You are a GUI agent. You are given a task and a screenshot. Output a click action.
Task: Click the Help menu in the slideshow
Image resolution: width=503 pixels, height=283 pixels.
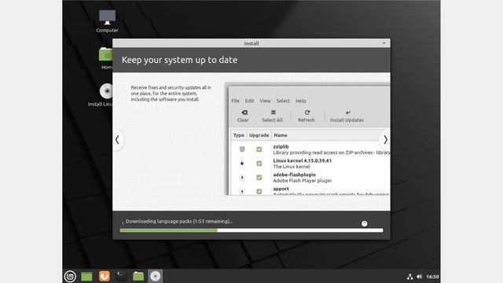point(300,101)
